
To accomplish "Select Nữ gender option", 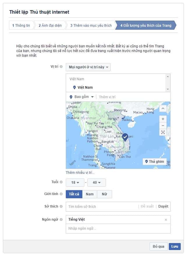I will 104,194.
